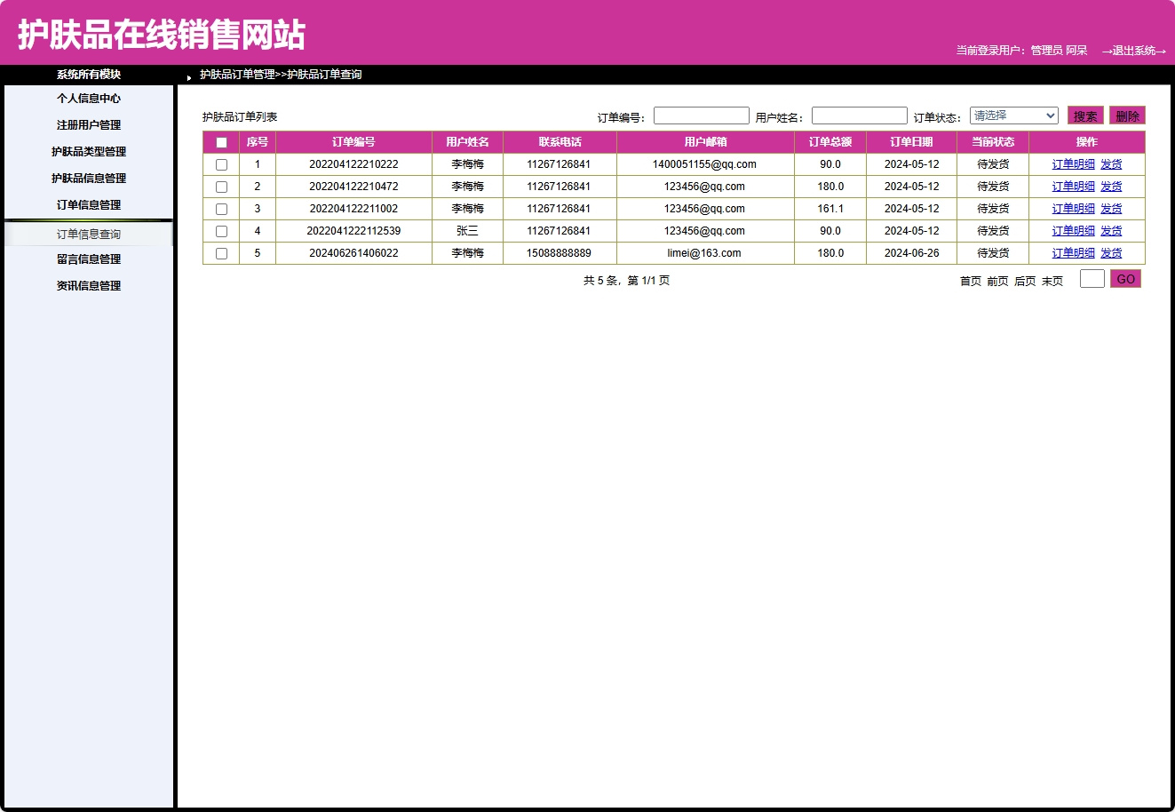This screenshot has height=812, width=1175.
Task: Click 发货 on the last order row
Action: pos(1111,253)
